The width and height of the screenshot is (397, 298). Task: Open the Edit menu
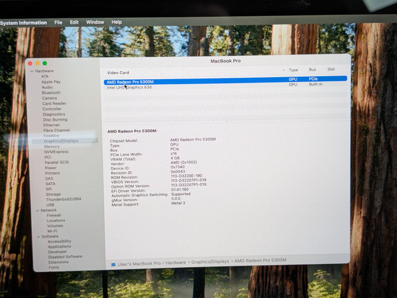click(x=74, y=22)
